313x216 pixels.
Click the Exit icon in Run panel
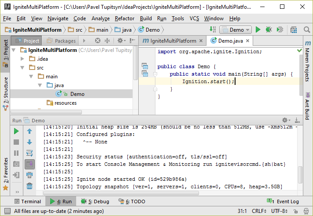coord(16,175)
